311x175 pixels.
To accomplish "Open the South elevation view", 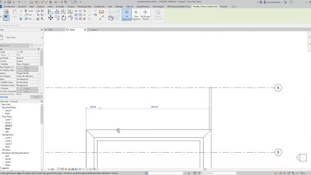I will (8, 162).
